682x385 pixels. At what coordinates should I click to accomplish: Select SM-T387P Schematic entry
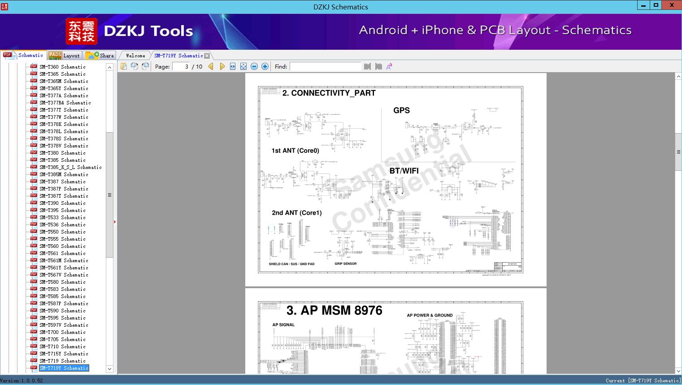(64, 189)
